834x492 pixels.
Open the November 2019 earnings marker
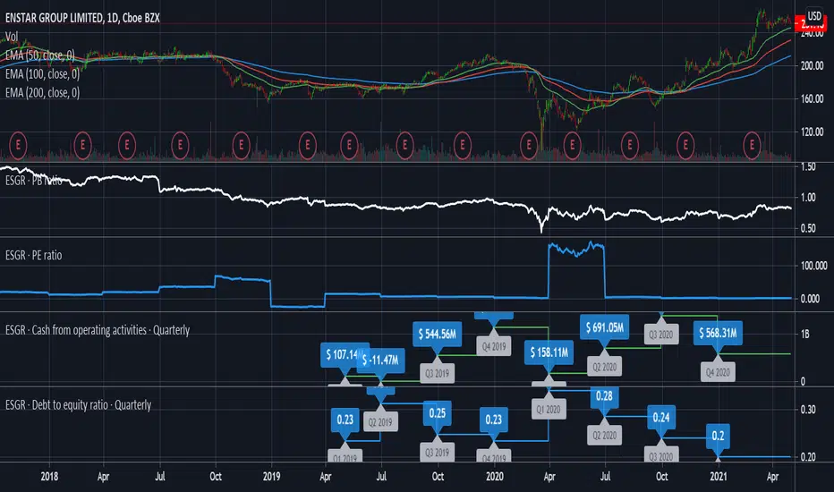[x=463, y=145]
